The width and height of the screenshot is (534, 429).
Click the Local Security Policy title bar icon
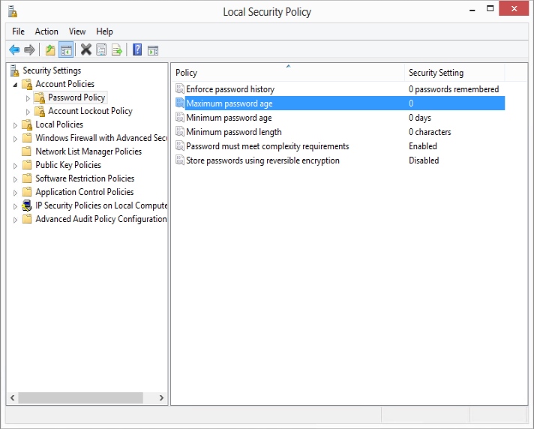(13, 11)
